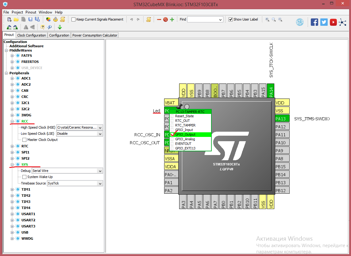Click the yellow Help question-mark icon

(x=43, y=27)
